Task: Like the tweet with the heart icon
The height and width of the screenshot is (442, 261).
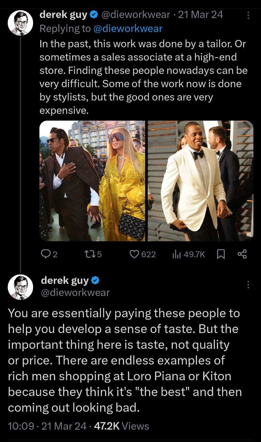Action: [134, 254]
